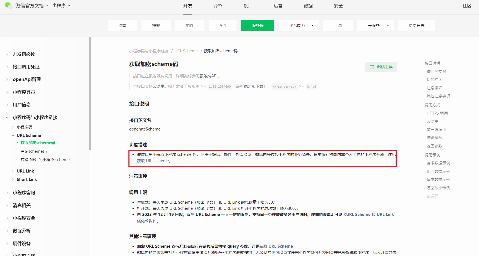The height and width of the screenshot is (256, 479).
Task: Expand 小程序客服 in sidebar
Action: pos(24,193)
